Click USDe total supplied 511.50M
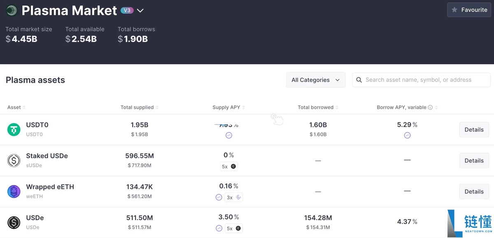The image size is (494, 238). 140,217
